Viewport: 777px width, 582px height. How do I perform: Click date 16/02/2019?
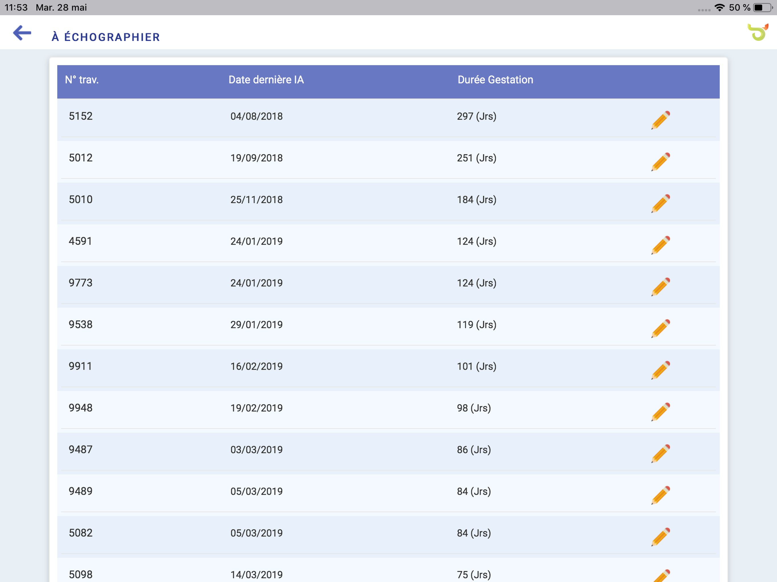pos(257,367)
